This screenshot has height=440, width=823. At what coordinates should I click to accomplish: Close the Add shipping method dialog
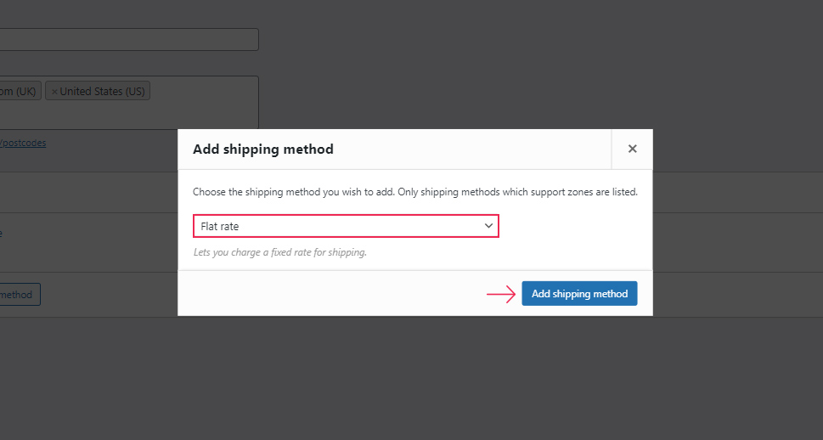tap(632, 149)
